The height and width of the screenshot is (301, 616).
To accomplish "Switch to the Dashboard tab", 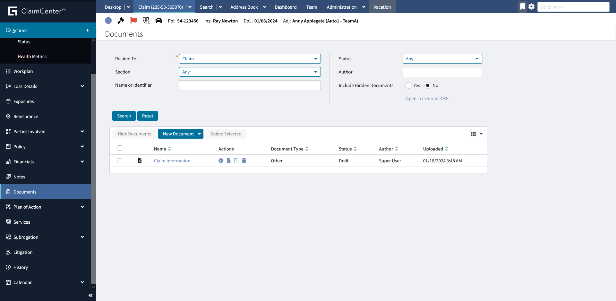I will click(x=285, y=7).
